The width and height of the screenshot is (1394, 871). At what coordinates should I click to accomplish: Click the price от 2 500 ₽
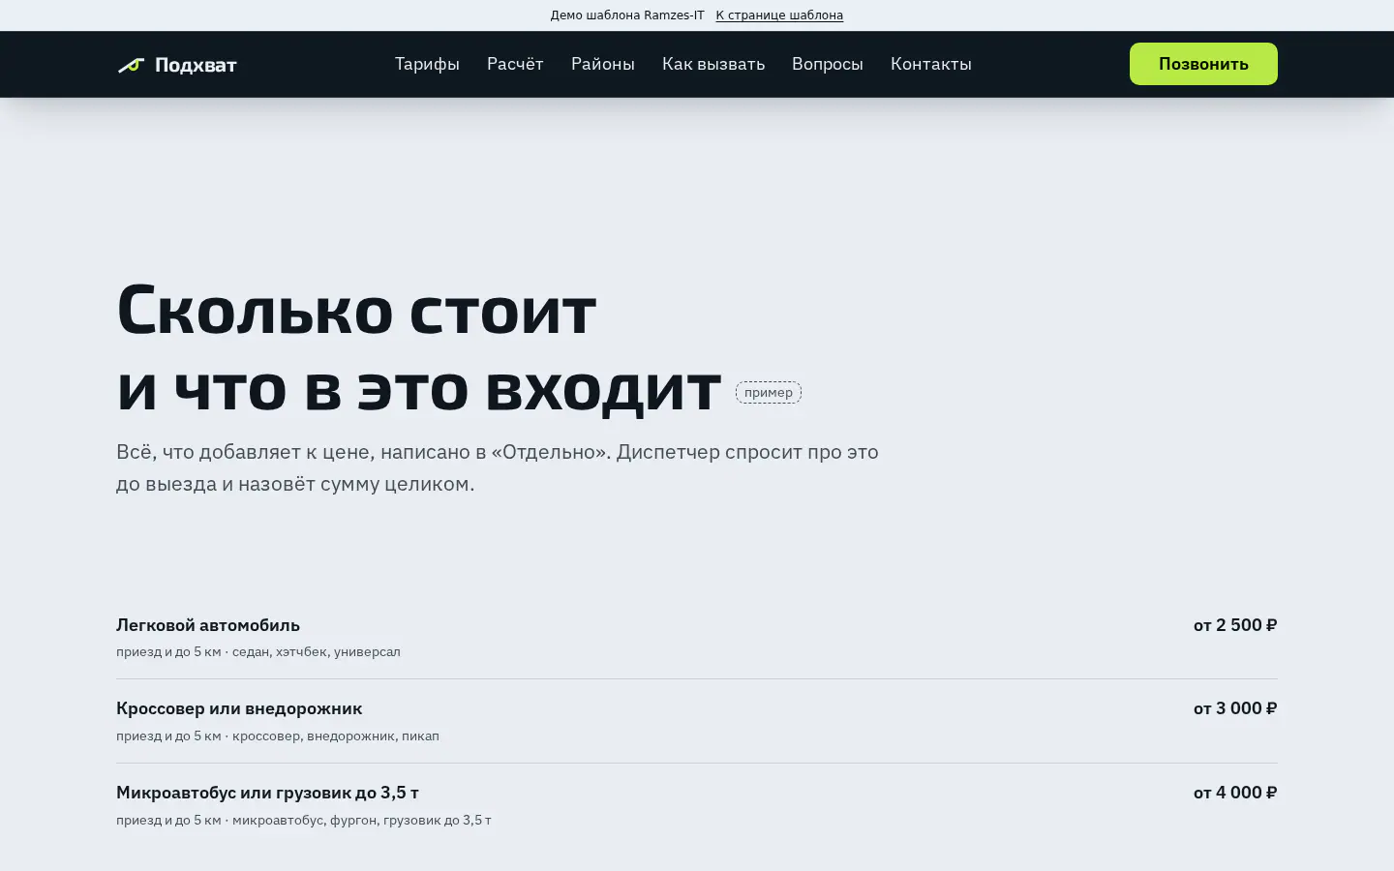tap(1235, 625)
